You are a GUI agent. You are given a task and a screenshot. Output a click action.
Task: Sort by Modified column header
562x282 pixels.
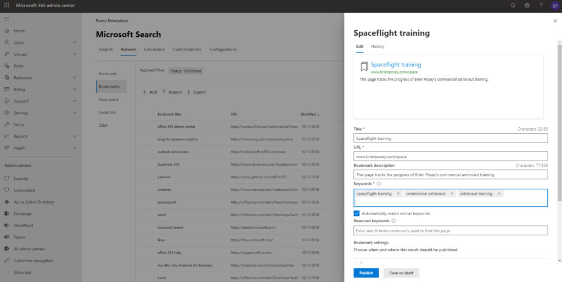310,114
